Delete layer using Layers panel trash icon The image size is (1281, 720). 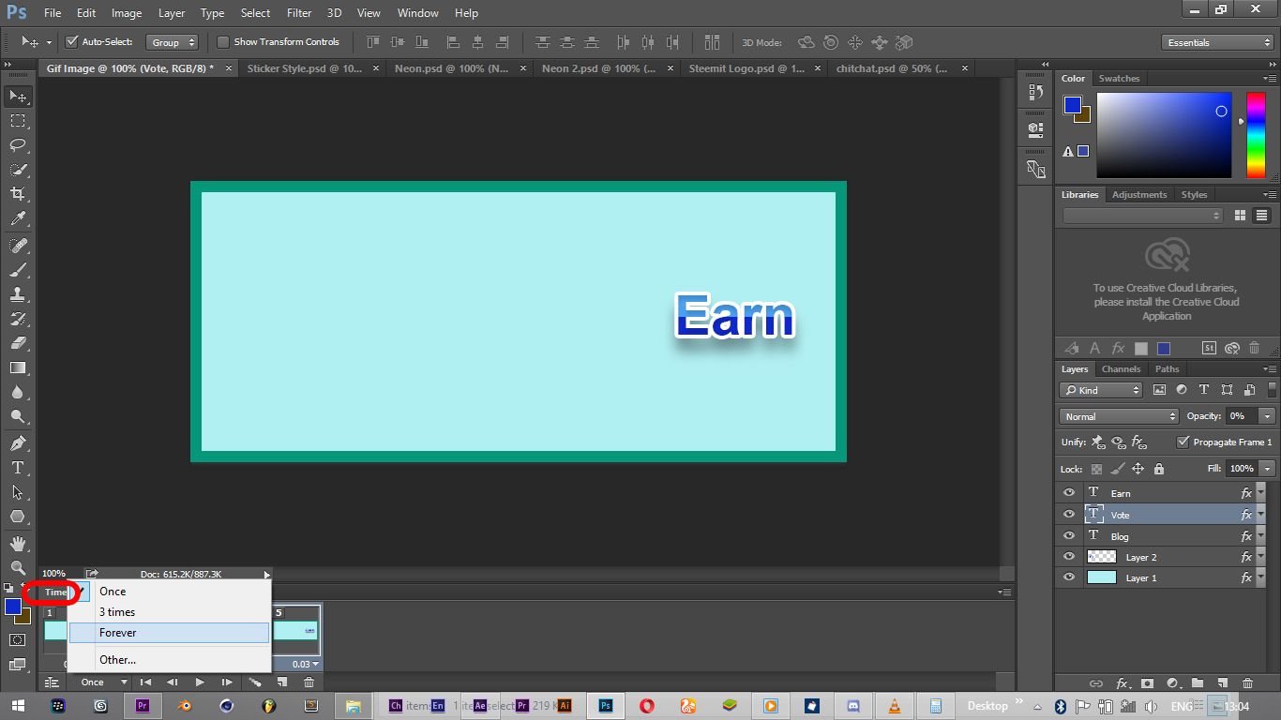[x=1247, y=683]
